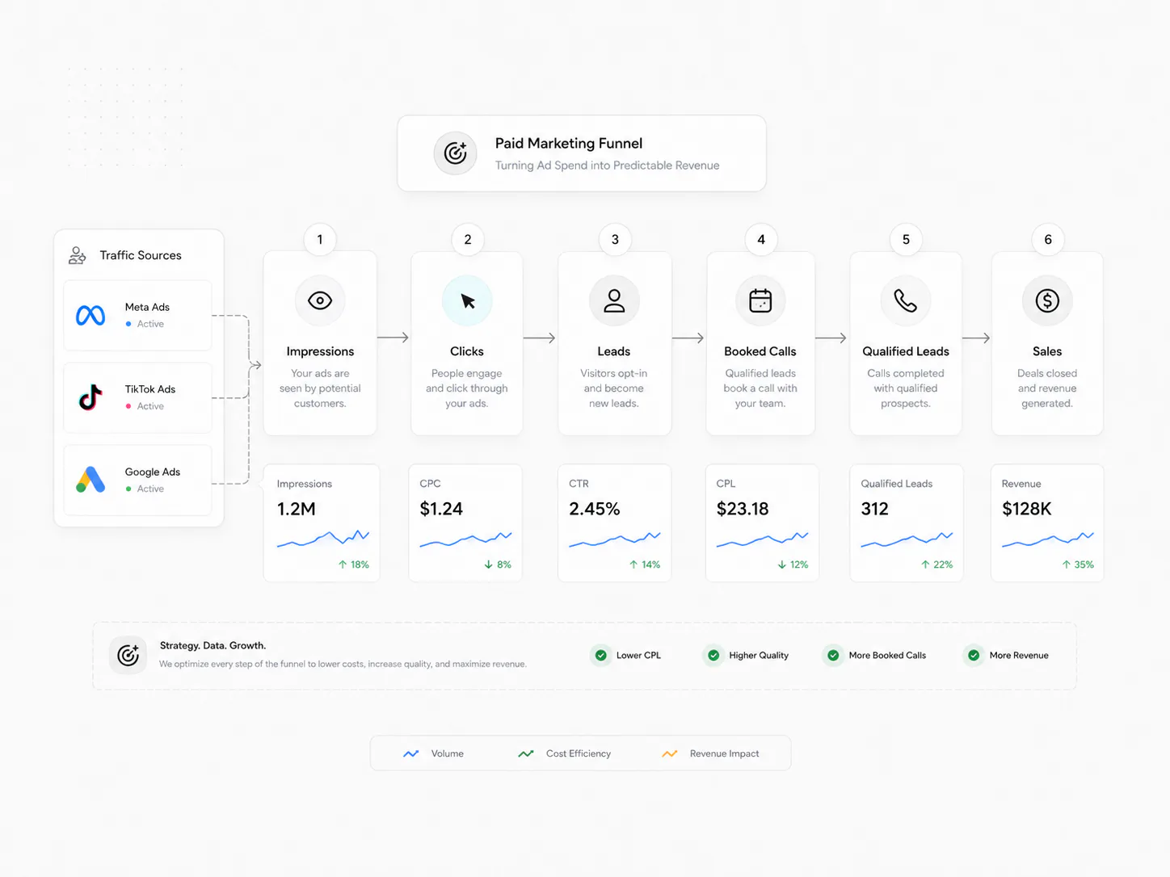
Task: Click the Impressions eye icon
Action: pos(320,300)
